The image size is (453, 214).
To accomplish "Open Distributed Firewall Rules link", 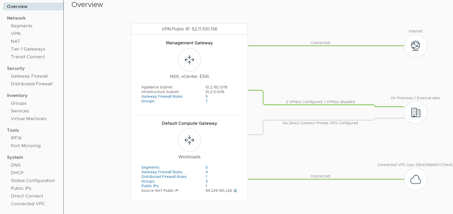I will point(164,177).
